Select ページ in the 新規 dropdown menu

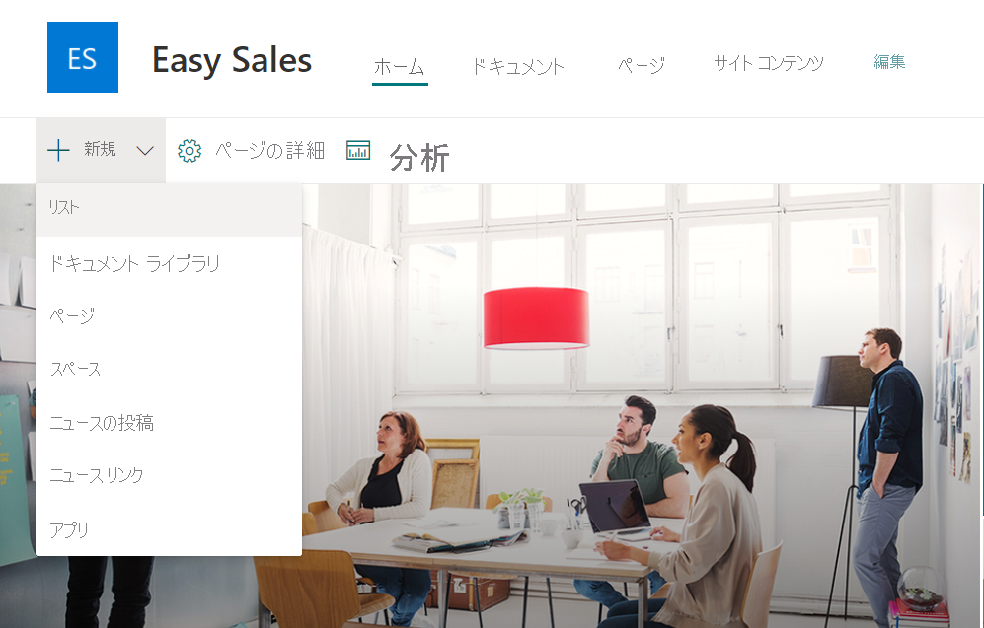coord(169,315)
